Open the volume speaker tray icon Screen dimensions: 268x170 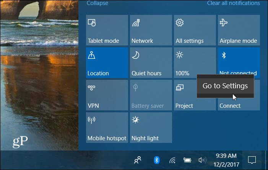coord(202,160)
